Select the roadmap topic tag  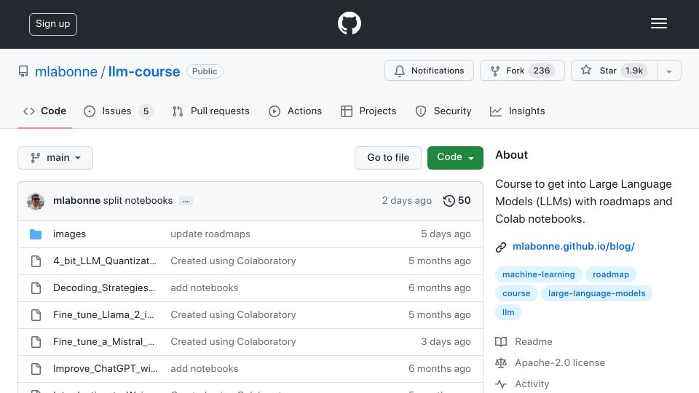[611, 274]
